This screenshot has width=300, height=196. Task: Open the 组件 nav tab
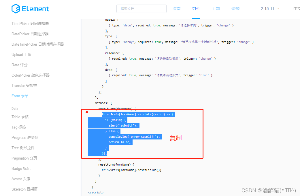[196, 9]
